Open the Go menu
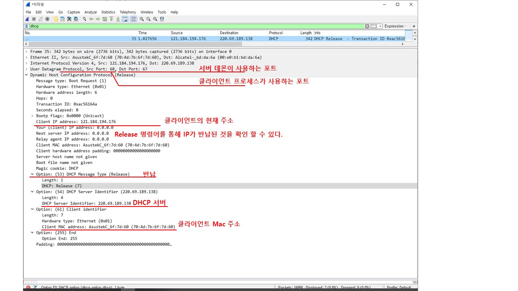 point(60,12)
